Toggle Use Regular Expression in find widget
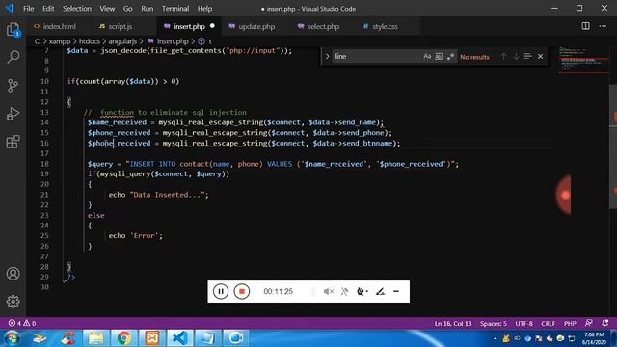 (450, 56)
